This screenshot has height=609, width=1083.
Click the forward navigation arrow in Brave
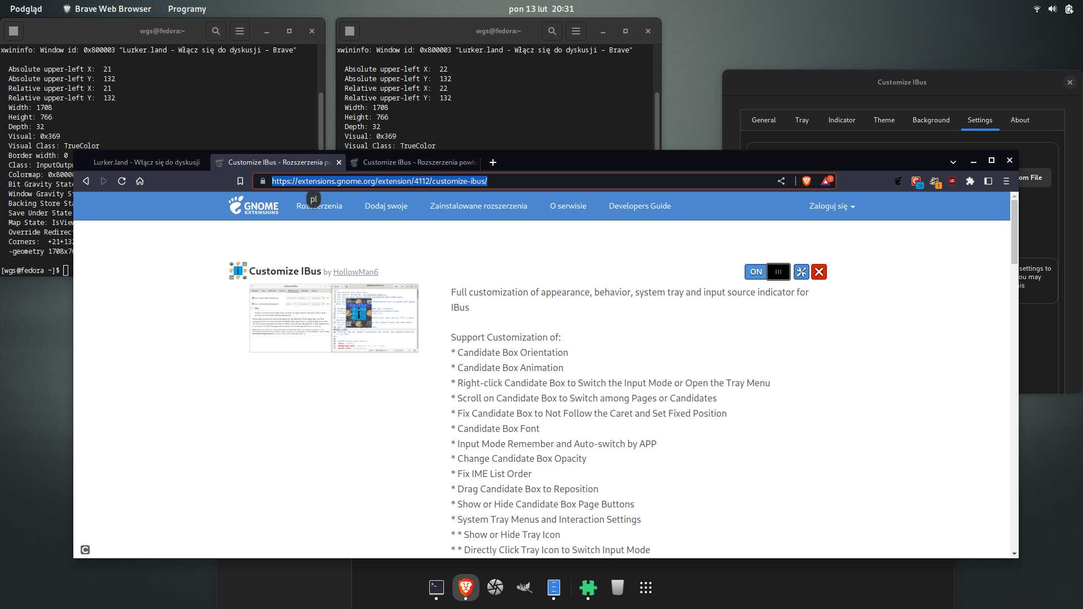(x=104, y=181)
